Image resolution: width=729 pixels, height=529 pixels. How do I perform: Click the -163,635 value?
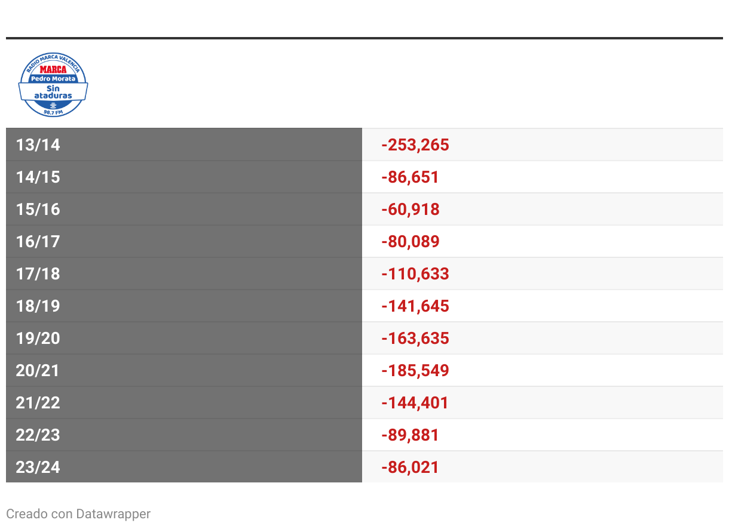(x=415, y=339)
